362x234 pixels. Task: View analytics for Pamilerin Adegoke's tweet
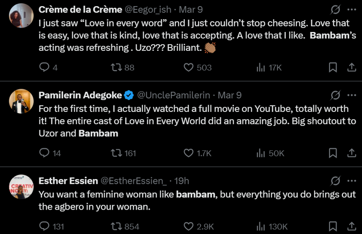tap(261, 153)
